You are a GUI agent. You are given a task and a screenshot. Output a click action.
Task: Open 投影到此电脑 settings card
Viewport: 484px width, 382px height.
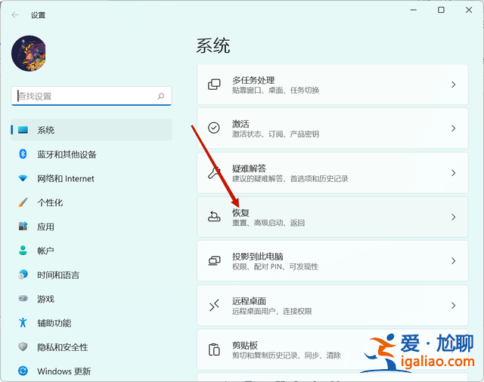coord(333,261)
